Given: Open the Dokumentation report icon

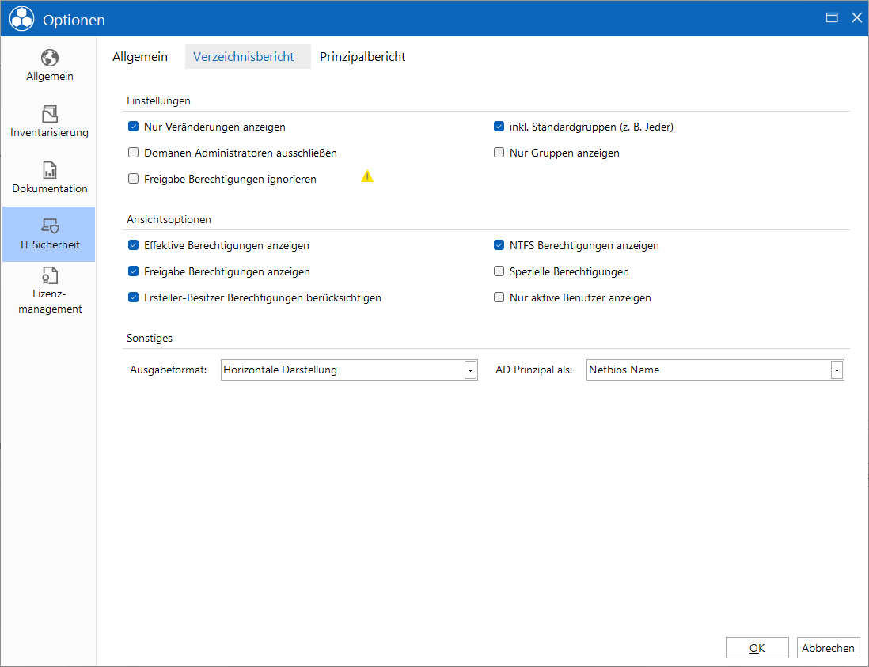Looking at the screenshot, I should coord(49,170).
